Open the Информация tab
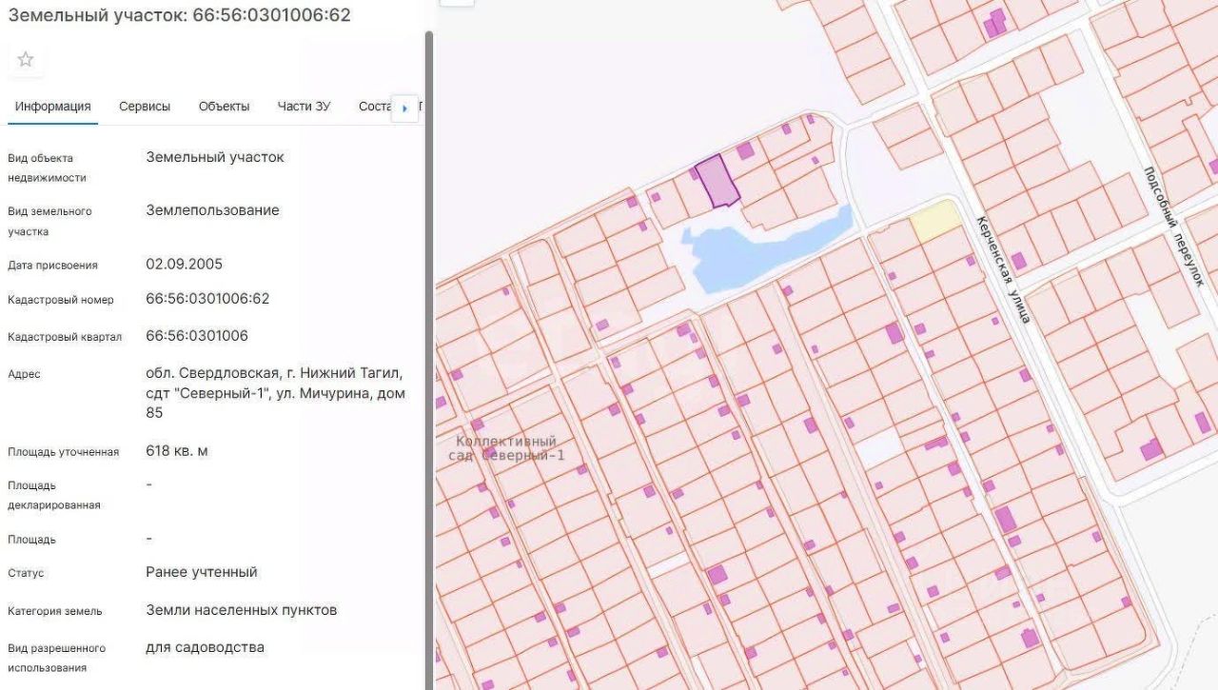Screen dimensions: 1218x690 point(52,107)
